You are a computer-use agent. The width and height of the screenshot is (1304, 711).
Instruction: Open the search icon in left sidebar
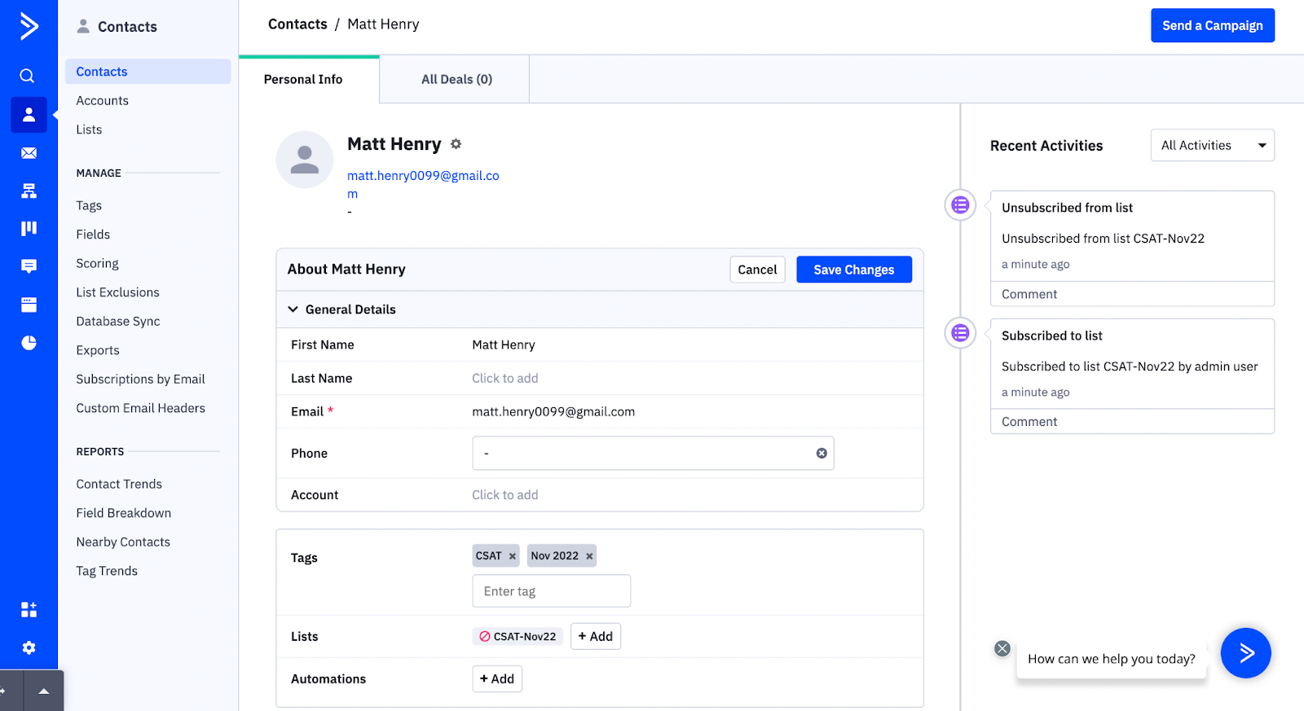(28, 76)
